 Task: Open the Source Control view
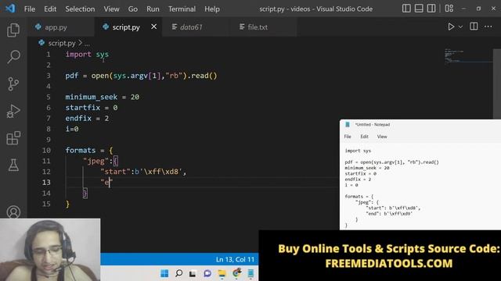point(13,84)
